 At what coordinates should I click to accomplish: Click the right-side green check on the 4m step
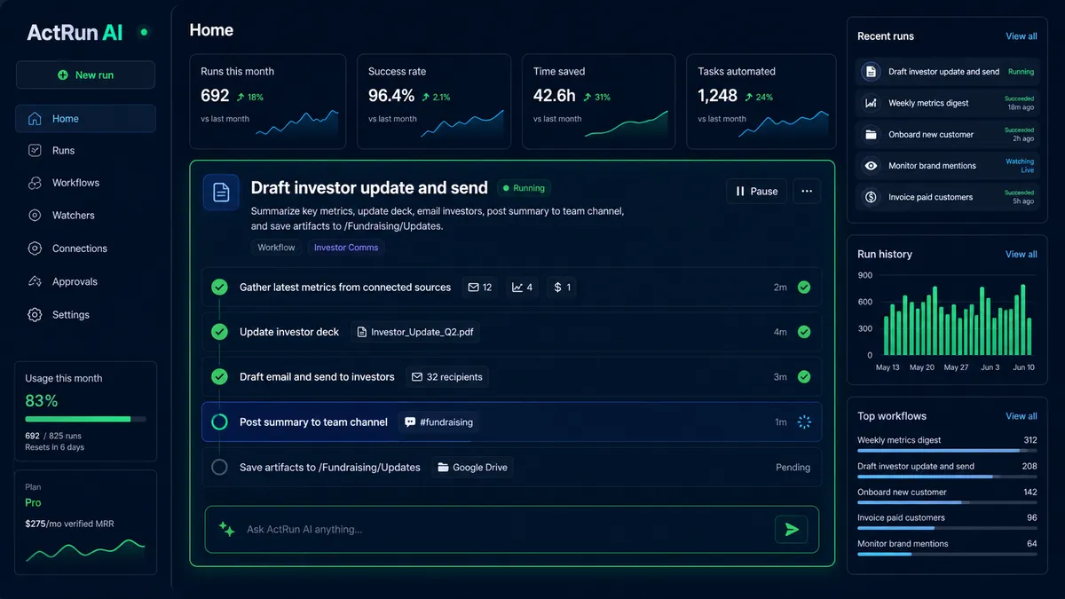click(x=804, y=332)
